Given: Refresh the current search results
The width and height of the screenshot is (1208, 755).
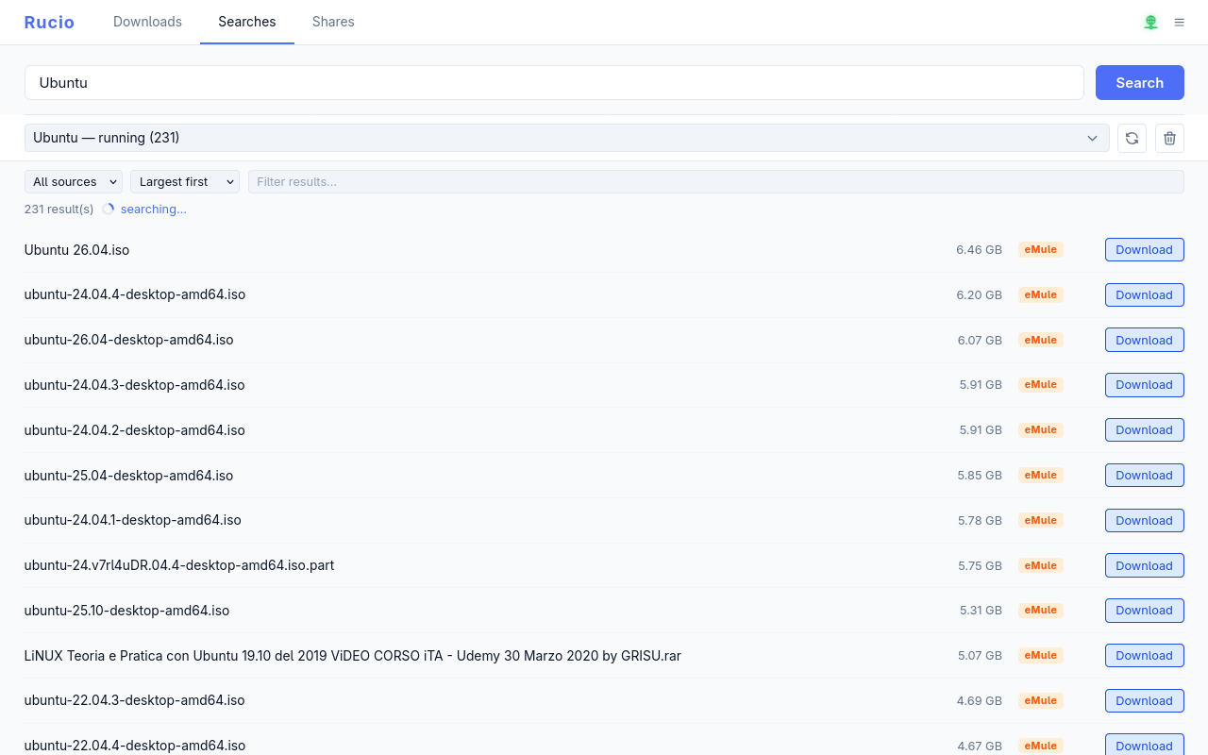Looking at the screenshot, I should (x=1132, y=138).
